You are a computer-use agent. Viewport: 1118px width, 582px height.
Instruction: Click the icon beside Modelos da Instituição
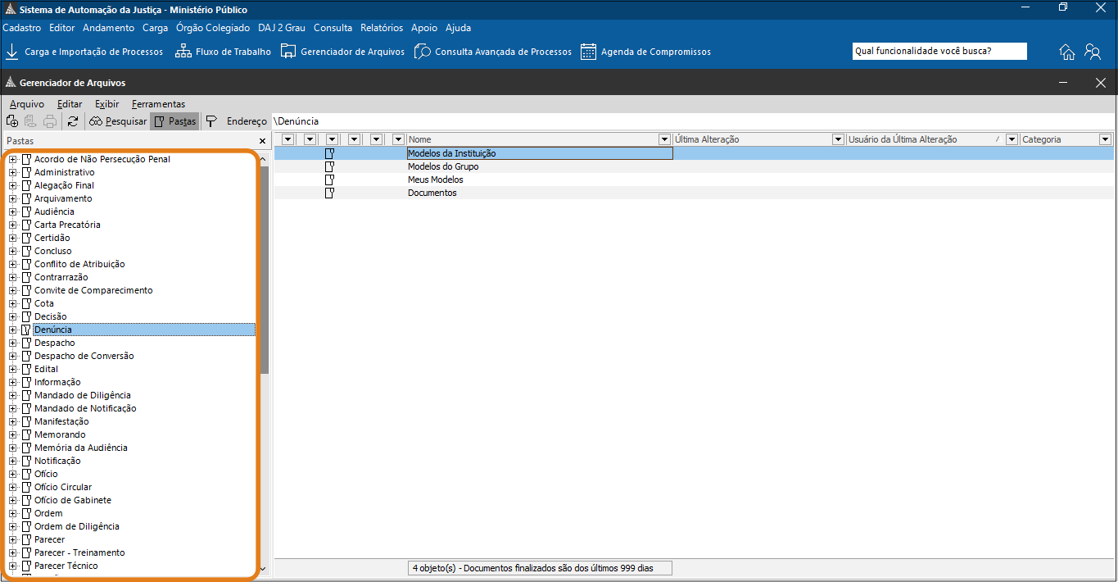[x=329, y=153]
